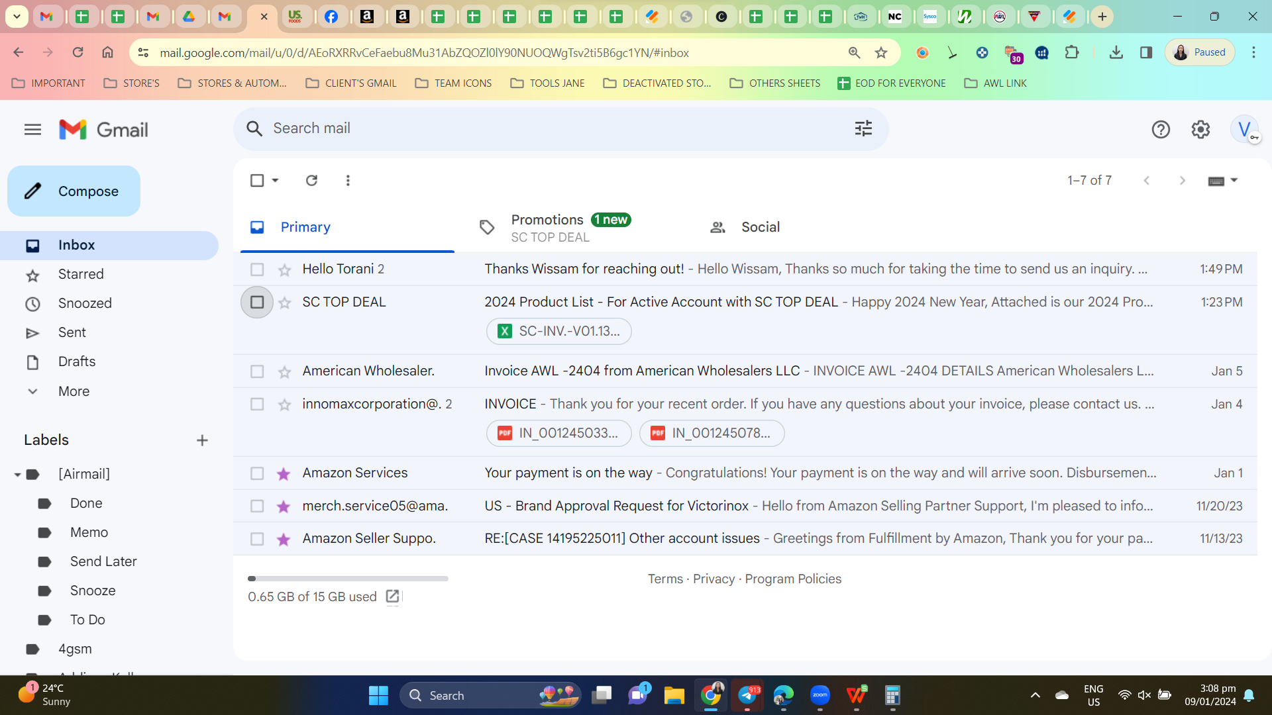Screen dimensions: 1272x715
Task: Star the American Wholesaler email
Action: [x=284, y=371]
